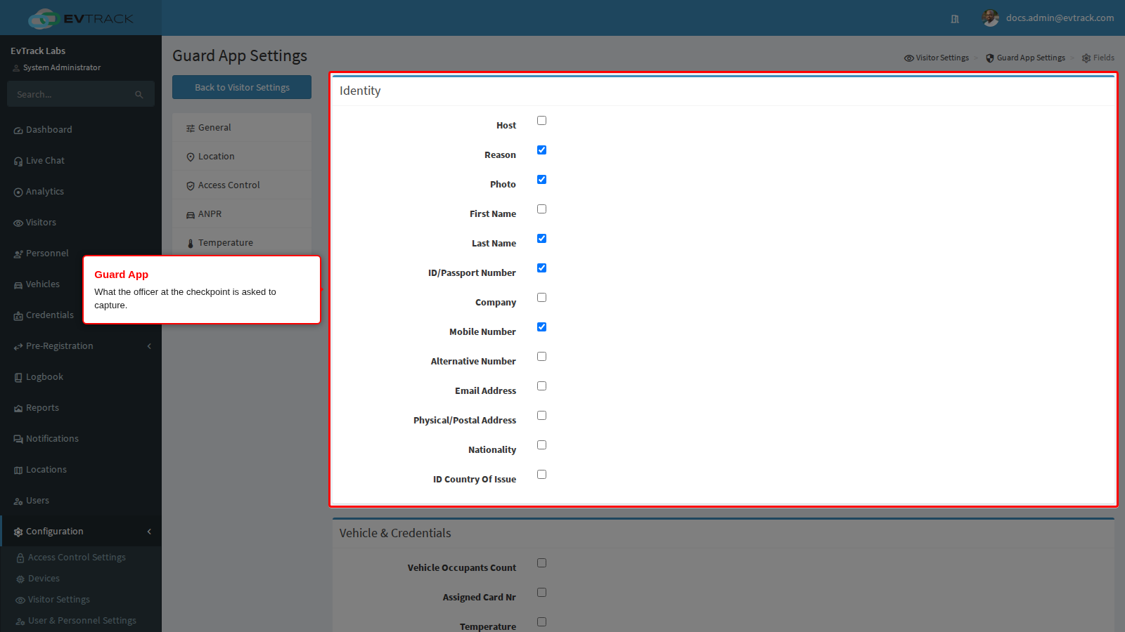This screenshot has width=1125, height=632.
Task: Click the Notifications icon in sidebar
Action: (x=18, y=440)
